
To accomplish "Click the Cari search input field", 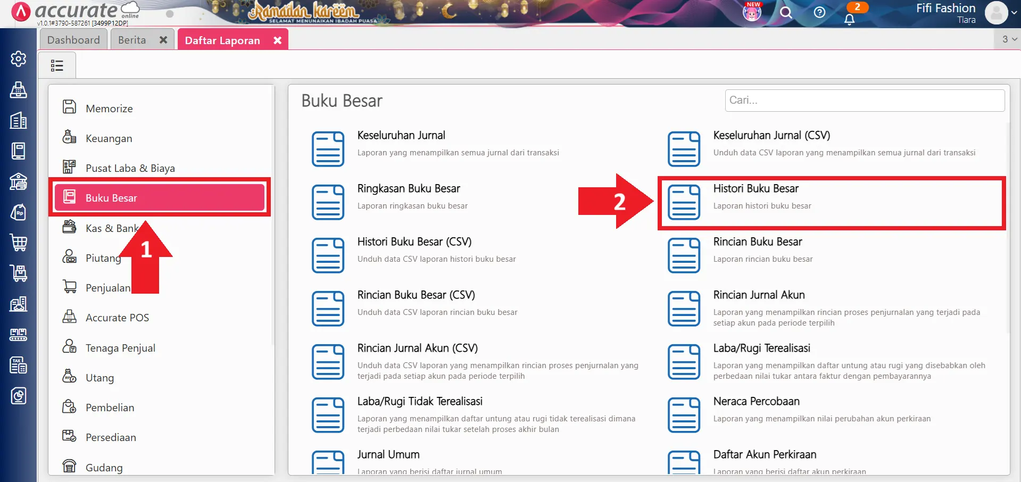I will tap(864, 100).
